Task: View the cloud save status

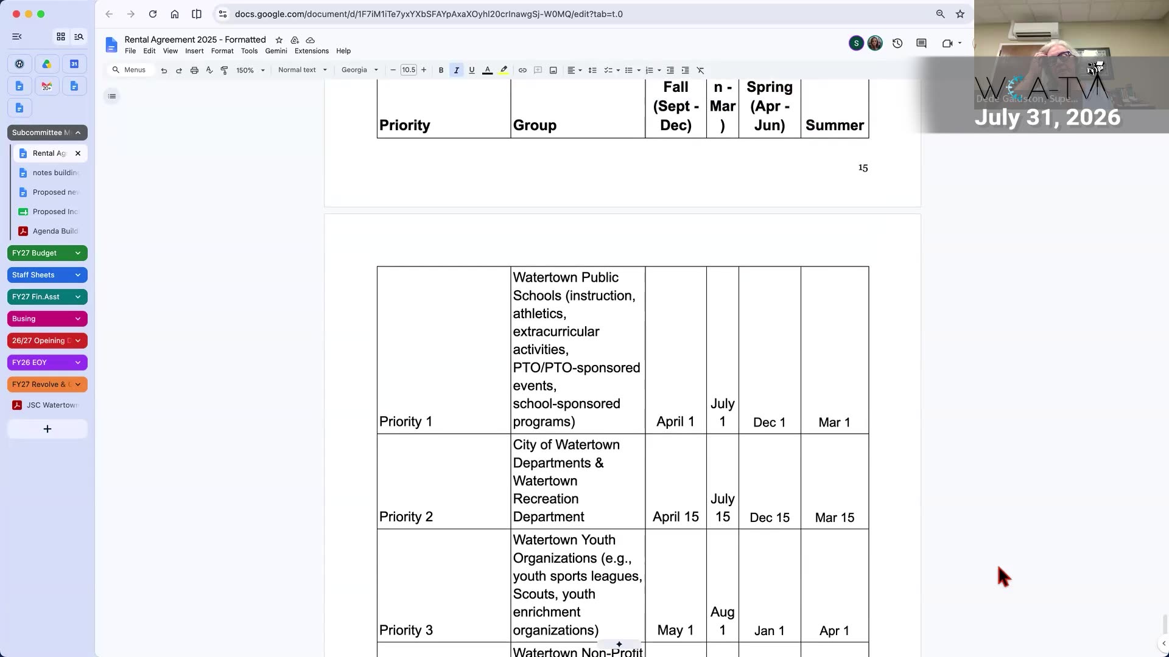Action: [311, 40]
